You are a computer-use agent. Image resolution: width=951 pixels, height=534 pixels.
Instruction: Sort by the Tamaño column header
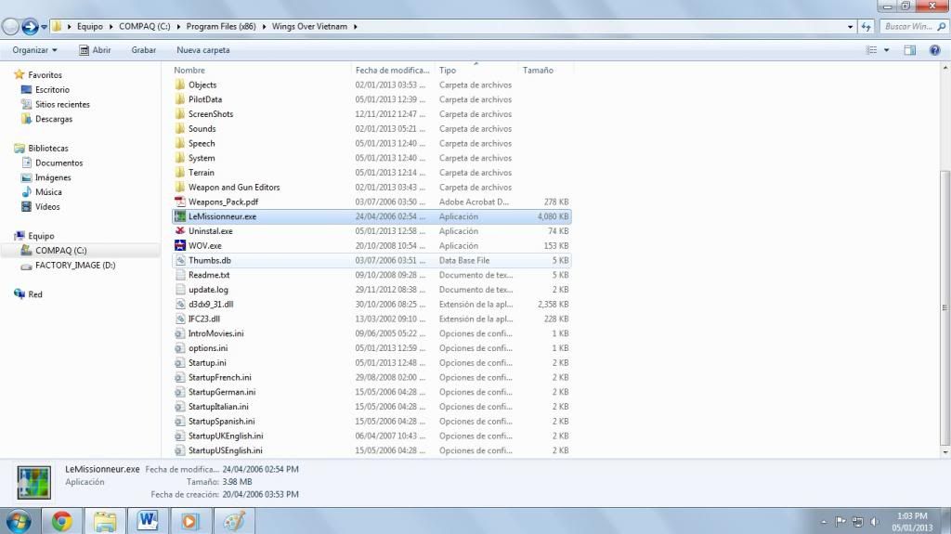pos(544,70)
